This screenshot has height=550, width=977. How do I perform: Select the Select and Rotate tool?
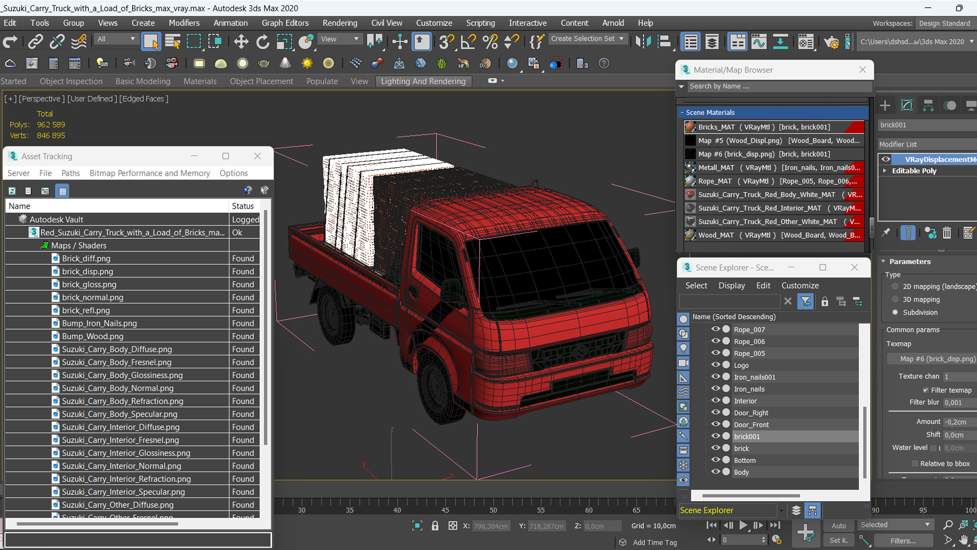click(263, 42)
